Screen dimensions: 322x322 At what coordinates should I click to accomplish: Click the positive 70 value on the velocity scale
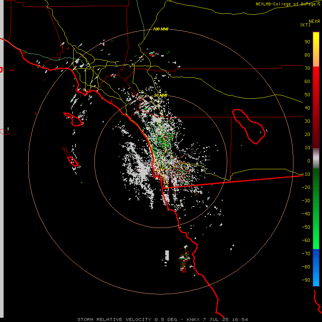[307, 68]
